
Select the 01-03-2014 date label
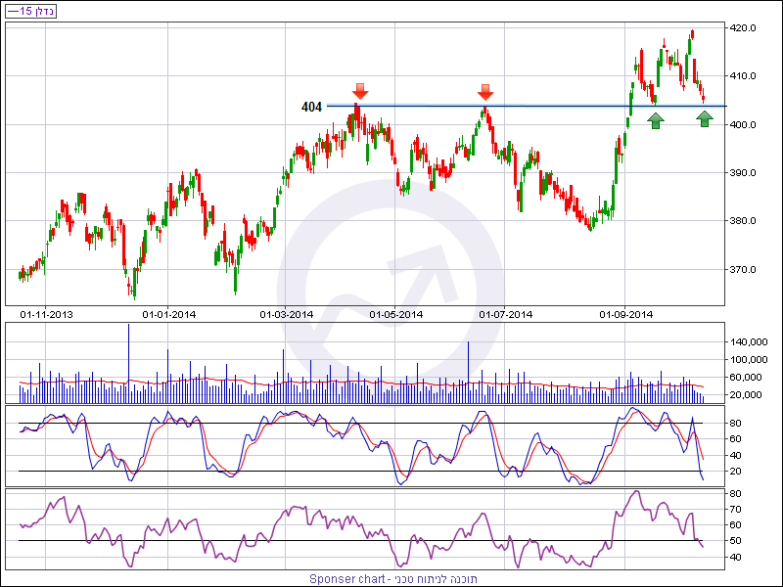(287, 314)
